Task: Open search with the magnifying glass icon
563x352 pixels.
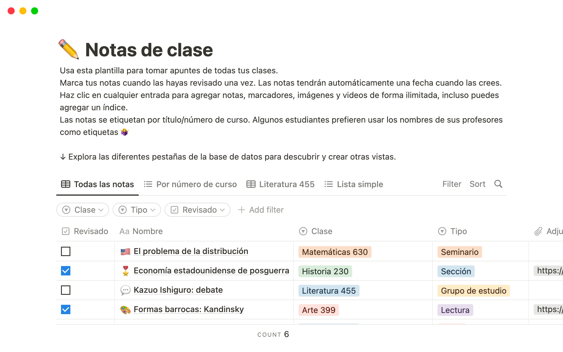Action: [498, 184]
